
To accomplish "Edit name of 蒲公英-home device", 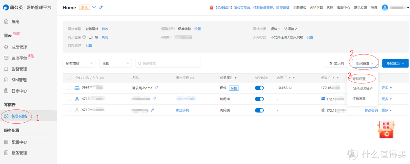I will pyautogui.click(x=156, y=88).
